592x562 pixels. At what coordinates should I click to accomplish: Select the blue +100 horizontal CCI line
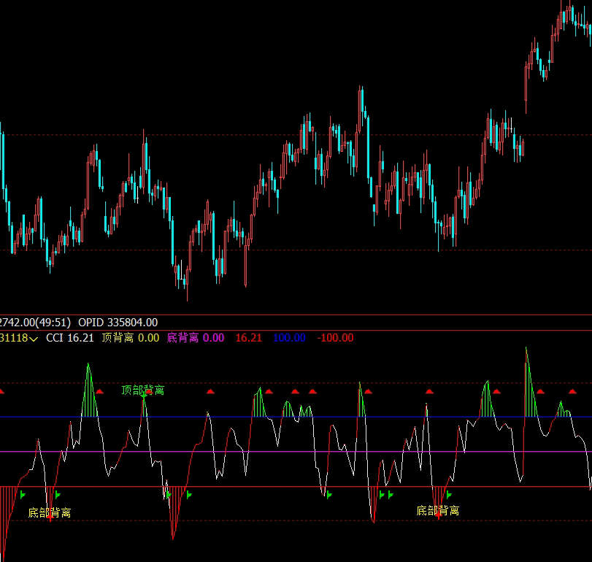[296, 417]
